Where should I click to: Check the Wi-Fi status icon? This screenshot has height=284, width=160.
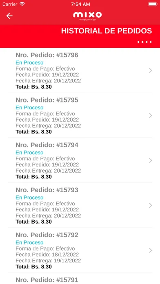click(x=22, y=4)
